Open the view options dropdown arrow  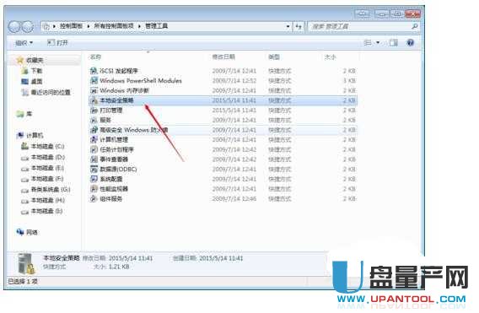[378, 43]
